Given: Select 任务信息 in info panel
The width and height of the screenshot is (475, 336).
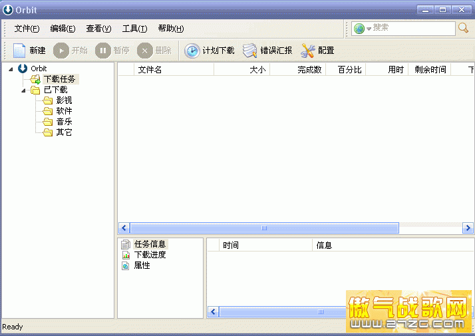Looking at the screenshot, I should pyautogui.click(x=150, y=244).
